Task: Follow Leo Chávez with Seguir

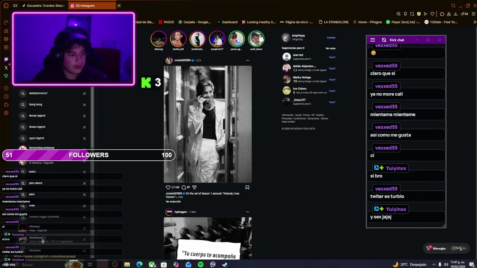Action: (x=332, y=90)
